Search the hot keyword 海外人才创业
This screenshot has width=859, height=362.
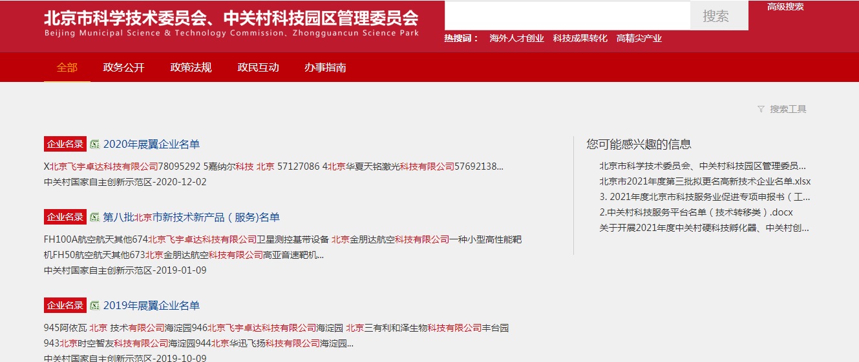point(516,39)
